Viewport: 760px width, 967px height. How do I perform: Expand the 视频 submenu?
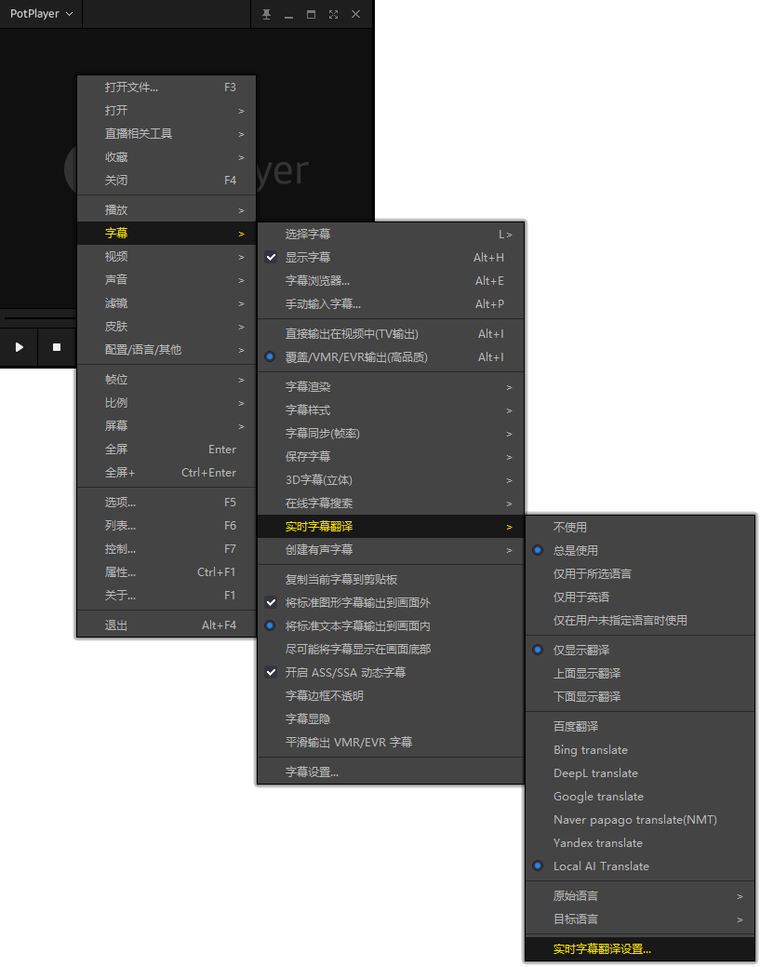(167, 257)
